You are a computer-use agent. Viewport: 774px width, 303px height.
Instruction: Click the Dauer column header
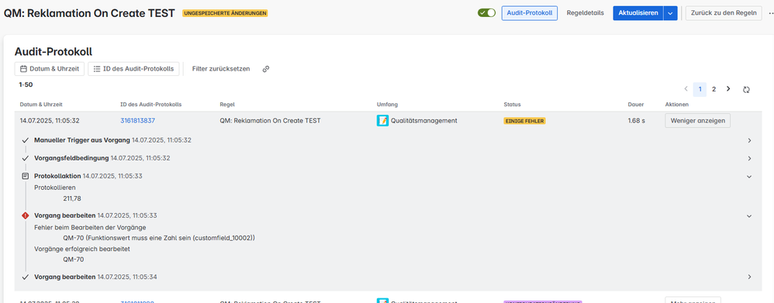tap(635, 105)
